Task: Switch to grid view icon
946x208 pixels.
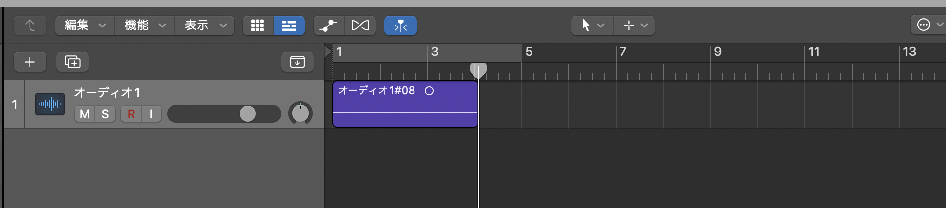Action: pos(258,26)
